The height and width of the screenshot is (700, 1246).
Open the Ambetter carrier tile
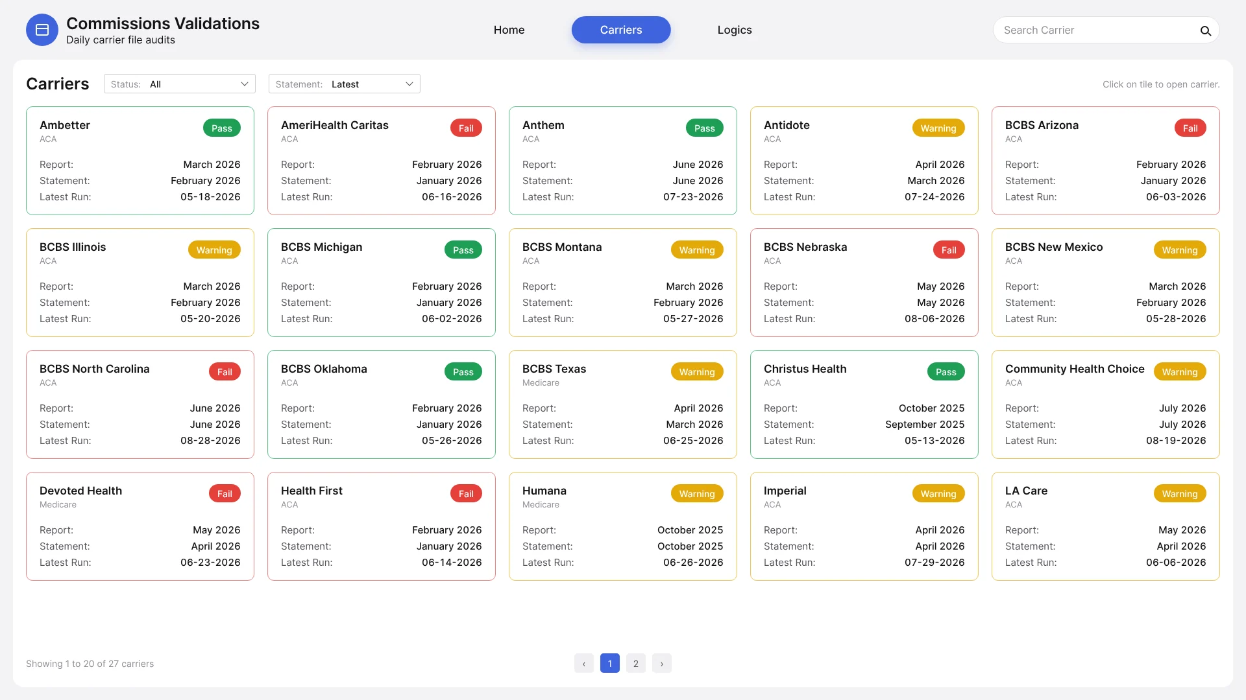pos(140,161)
